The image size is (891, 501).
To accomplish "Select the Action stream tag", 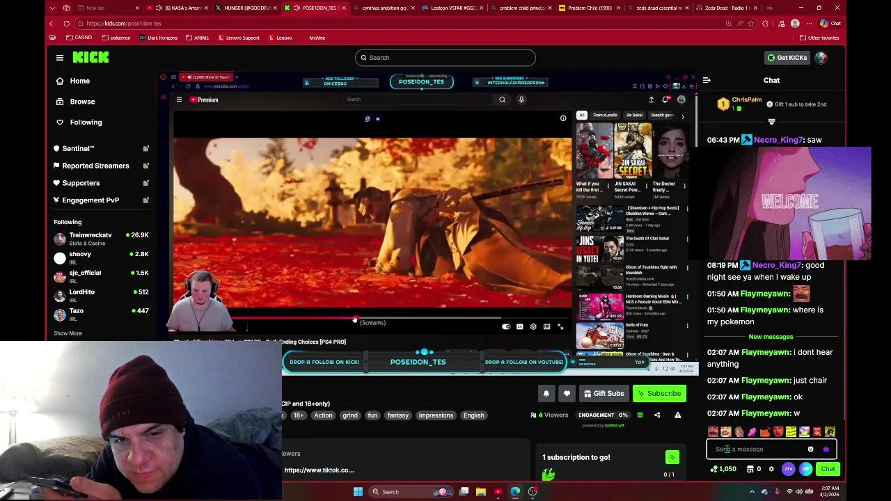I will (x=323, y=415).
